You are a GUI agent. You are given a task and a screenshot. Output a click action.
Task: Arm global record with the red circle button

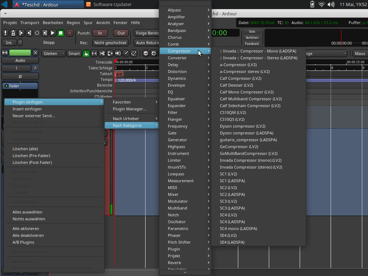(x=70, y=33)
